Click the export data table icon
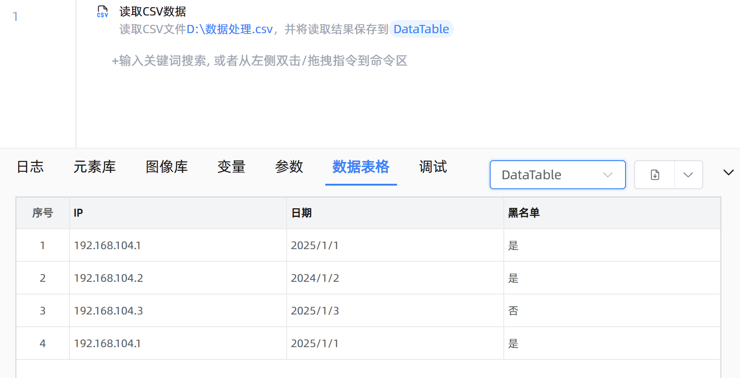740x378 pixels. [655, 175]
